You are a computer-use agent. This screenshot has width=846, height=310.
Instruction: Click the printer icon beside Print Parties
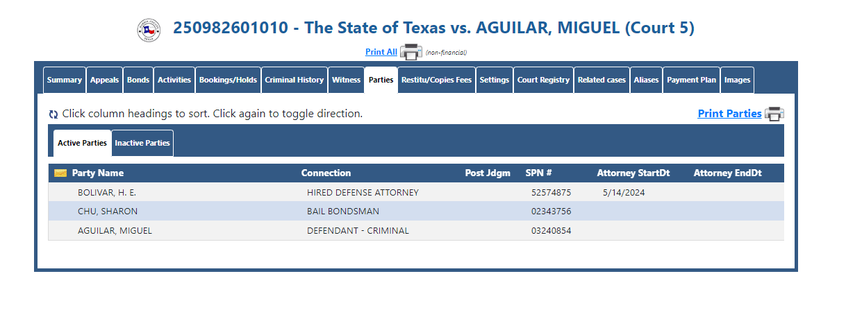tap(774, 114)
